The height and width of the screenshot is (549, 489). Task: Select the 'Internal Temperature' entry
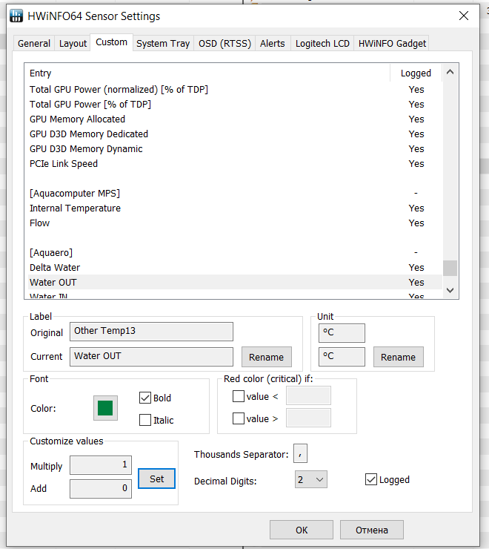(x=235, y=208)
